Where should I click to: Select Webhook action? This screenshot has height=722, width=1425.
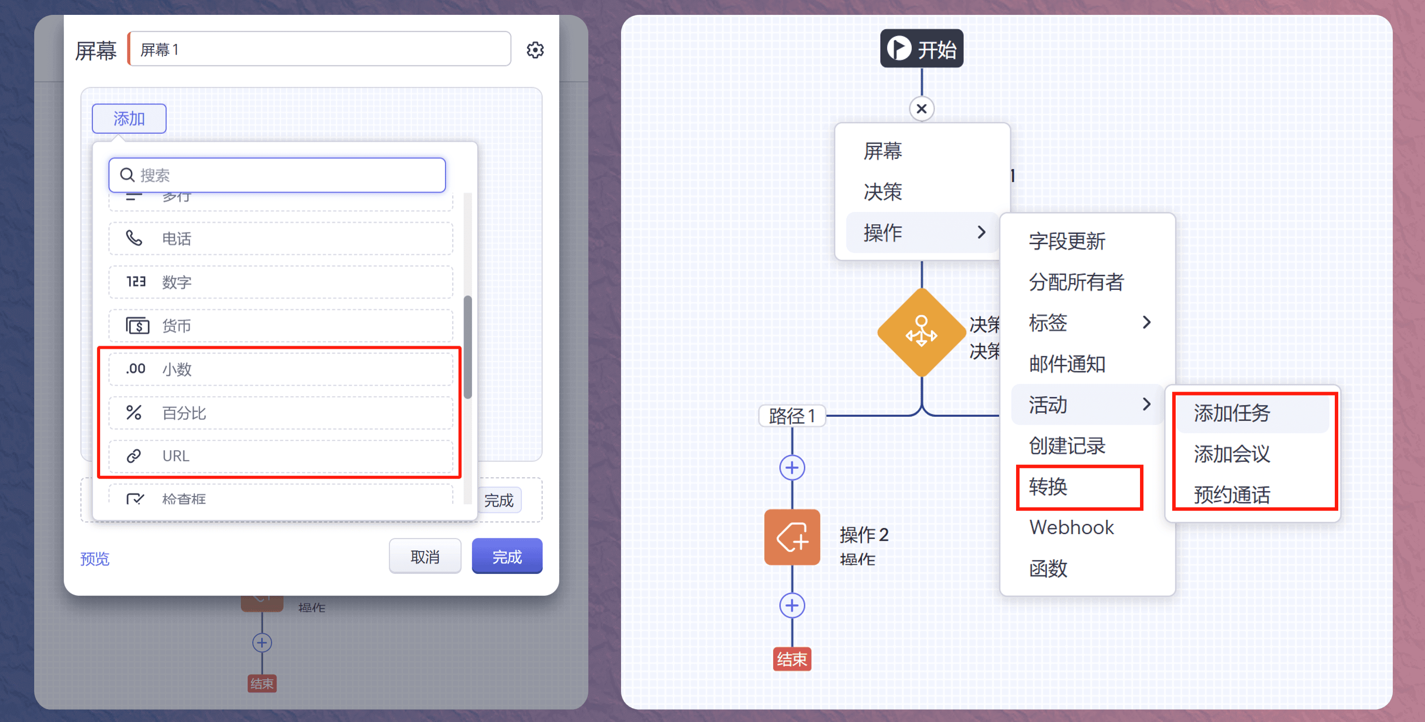tap(1087, 527)
